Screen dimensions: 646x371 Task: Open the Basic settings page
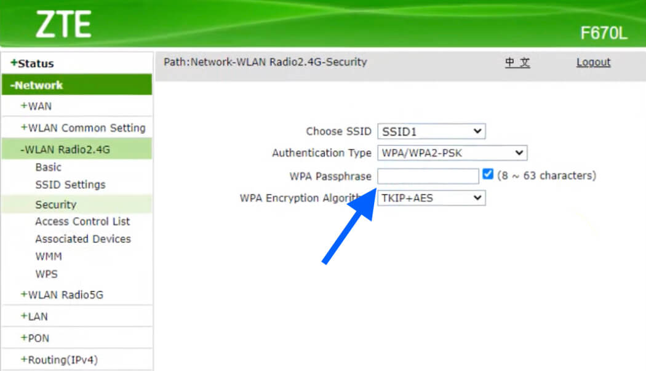coord(49,167)
